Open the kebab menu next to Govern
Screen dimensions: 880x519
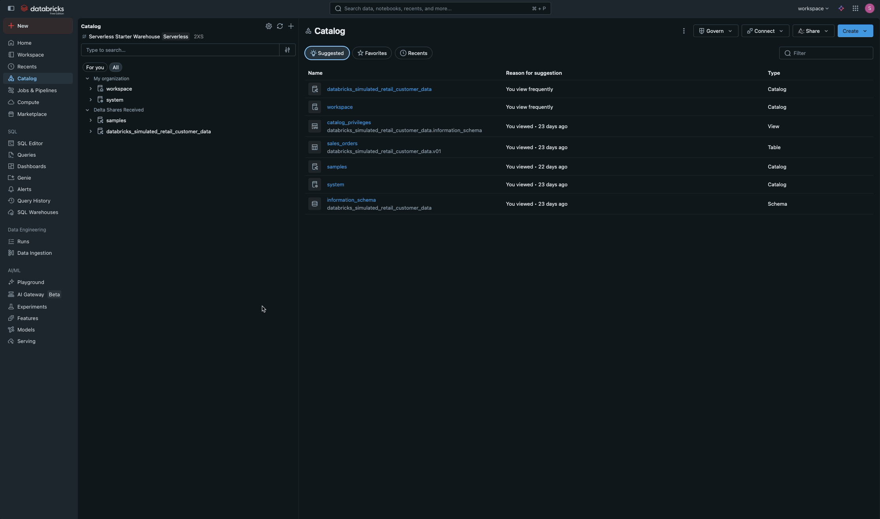pos(684,31)
